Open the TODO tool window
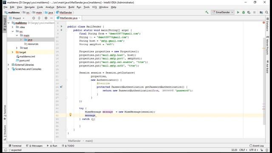 tap(68, 146)
